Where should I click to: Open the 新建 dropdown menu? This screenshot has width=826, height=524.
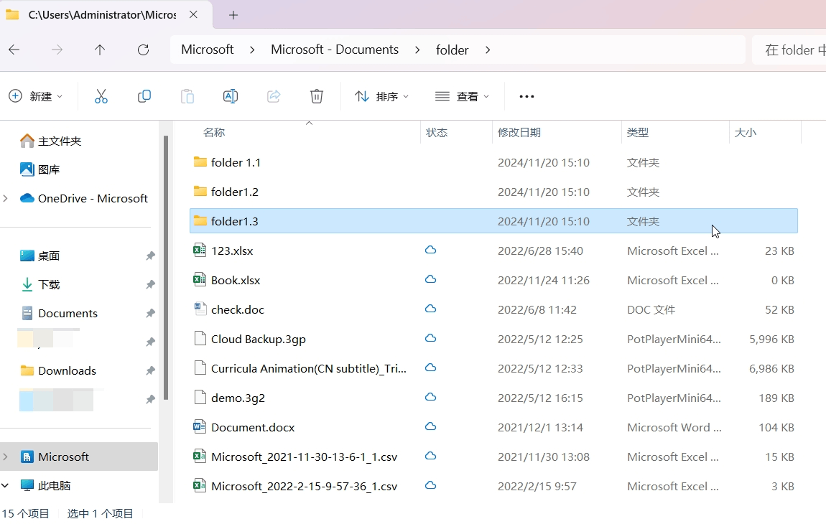[36, 96]
